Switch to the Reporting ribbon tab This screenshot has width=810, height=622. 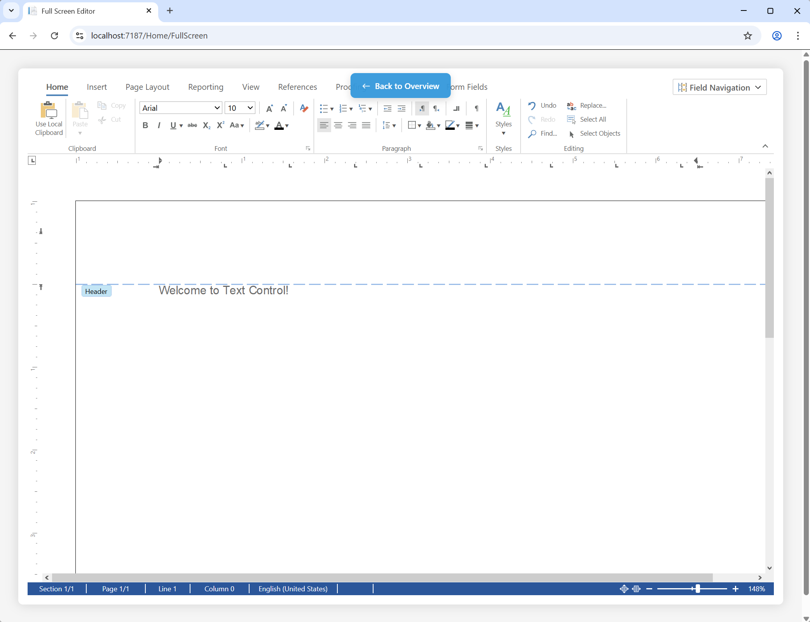click(x=205, y=87)
